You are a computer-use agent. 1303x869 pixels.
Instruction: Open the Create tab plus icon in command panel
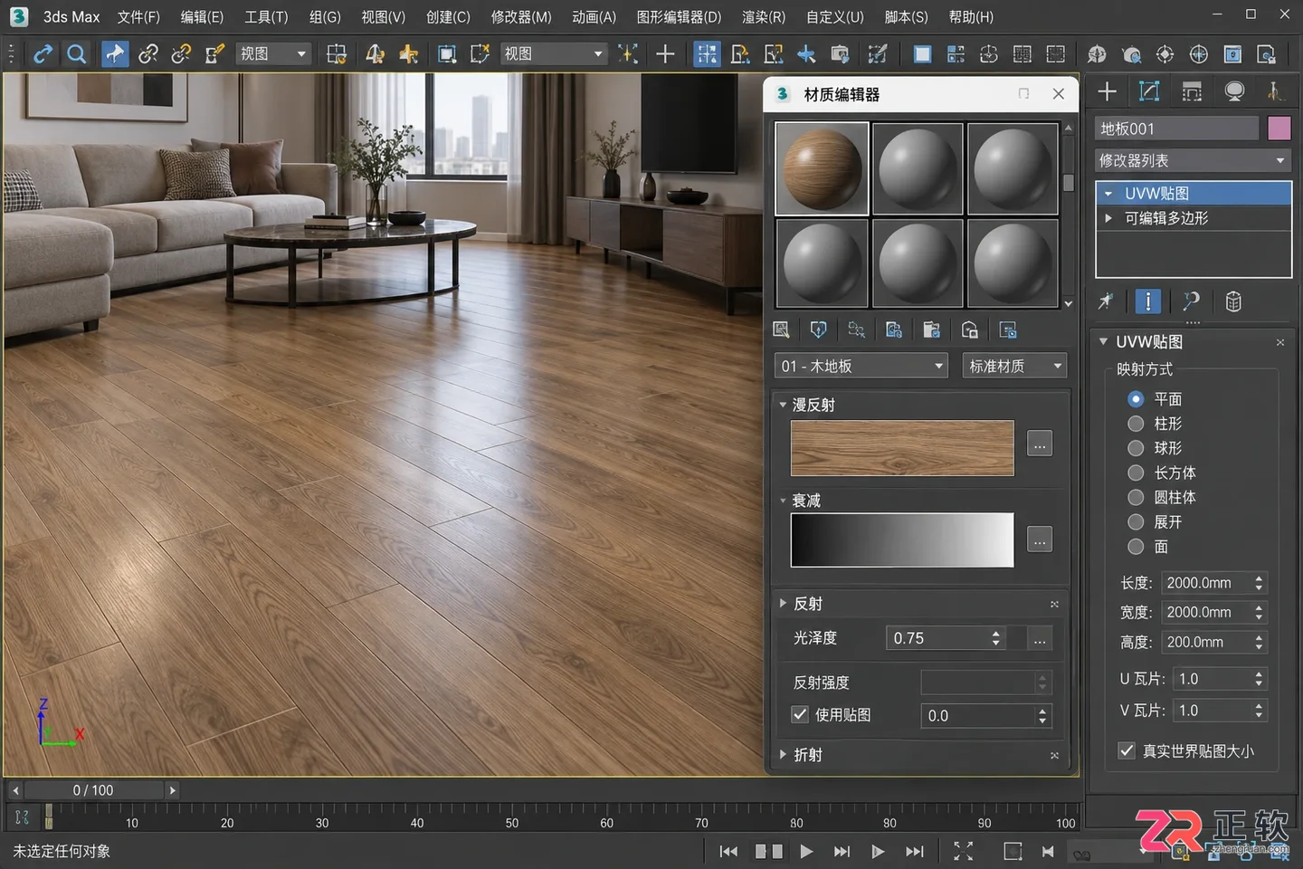(x=1107, y=91)
